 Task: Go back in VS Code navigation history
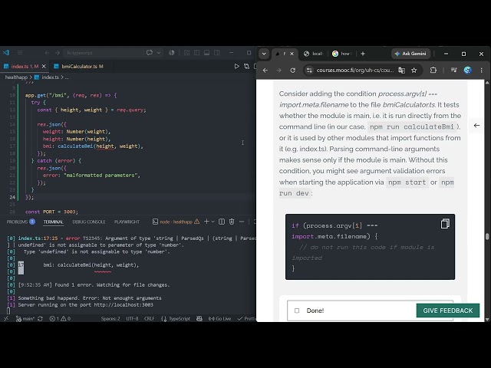[47, 53]
